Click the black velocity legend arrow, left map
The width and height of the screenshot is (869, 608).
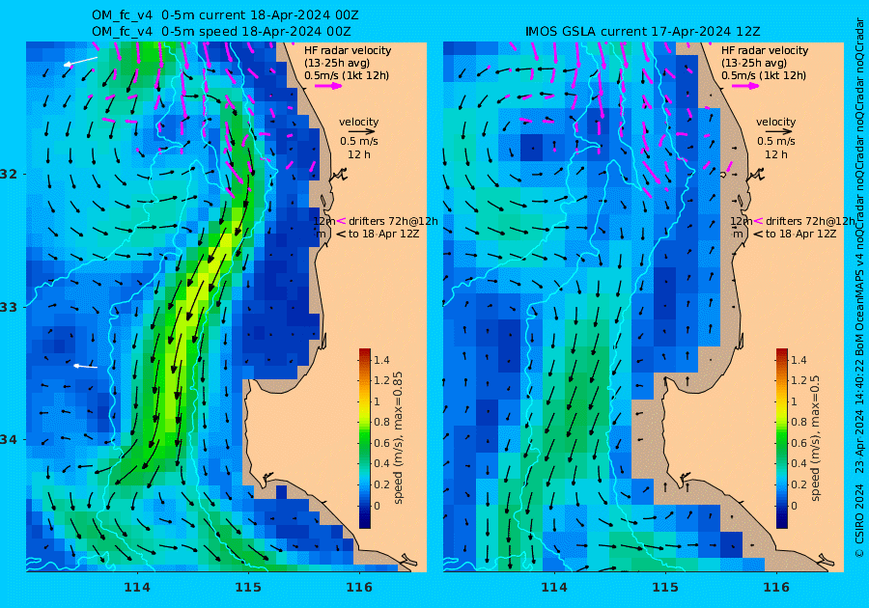362,132
